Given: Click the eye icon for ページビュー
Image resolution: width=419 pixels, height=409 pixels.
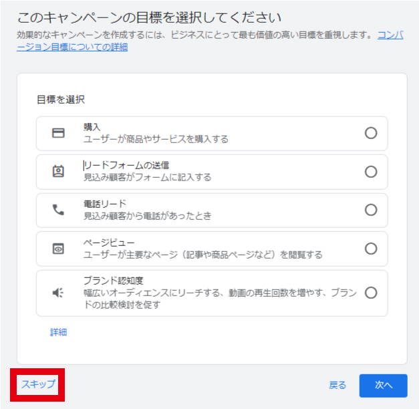Looking at the screenshot, I should [x=59, y=249].
